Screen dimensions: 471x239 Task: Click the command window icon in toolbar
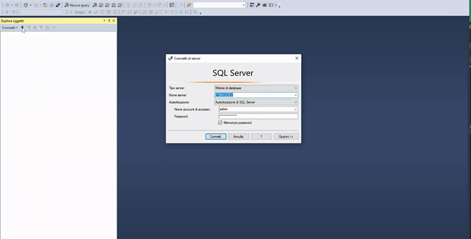point(271,5)
